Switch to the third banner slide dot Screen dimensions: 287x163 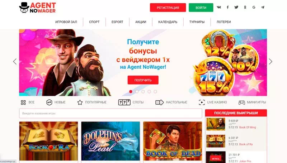[x=143, y=92]
